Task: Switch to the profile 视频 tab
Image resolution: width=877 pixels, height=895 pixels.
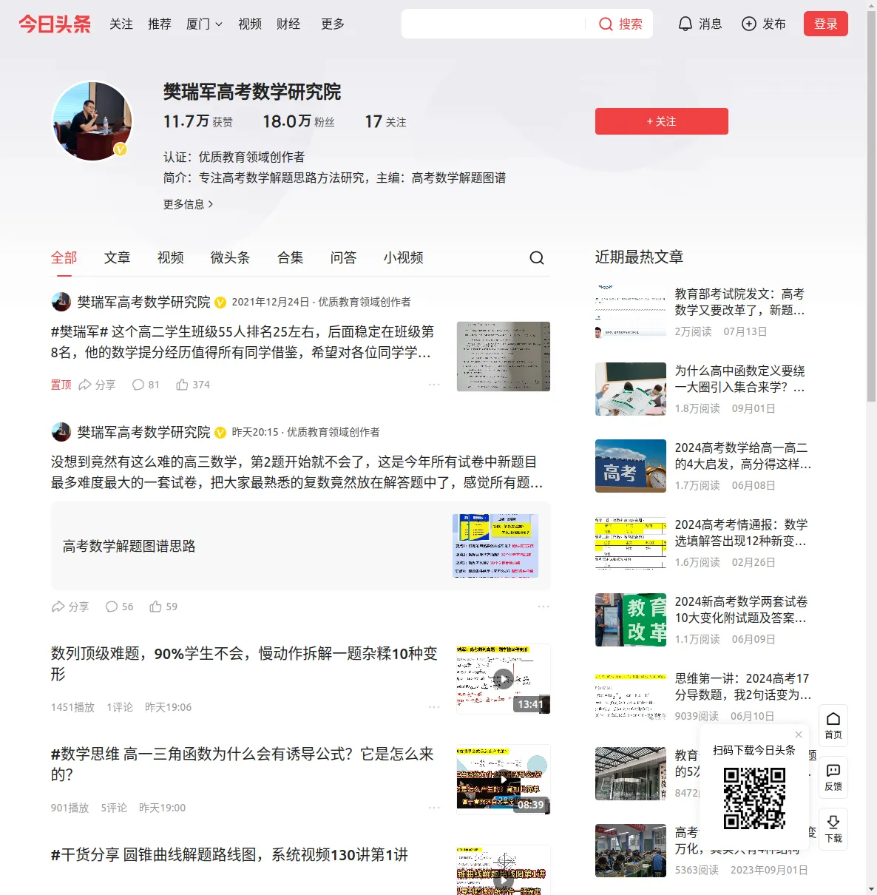Action: pyautogui.click(x=171, y=257)
